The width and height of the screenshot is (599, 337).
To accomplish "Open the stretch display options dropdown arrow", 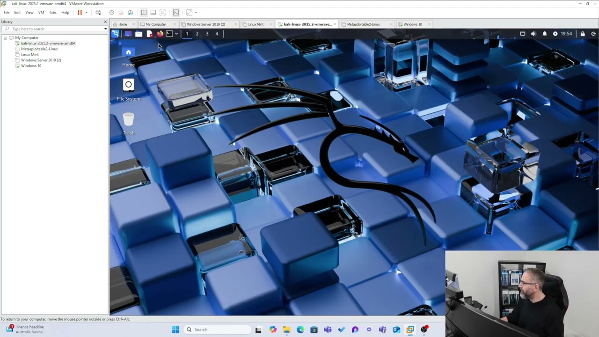I will click(x=196, y=12).
